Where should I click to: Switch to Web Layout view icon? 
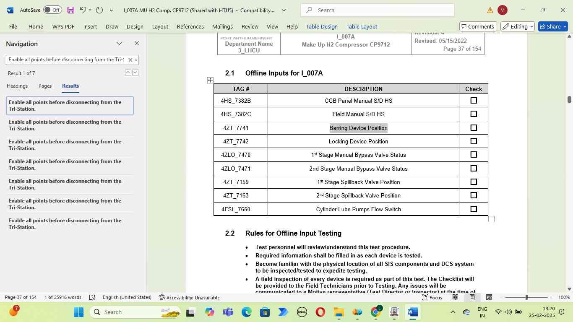[x=489, y=297]
